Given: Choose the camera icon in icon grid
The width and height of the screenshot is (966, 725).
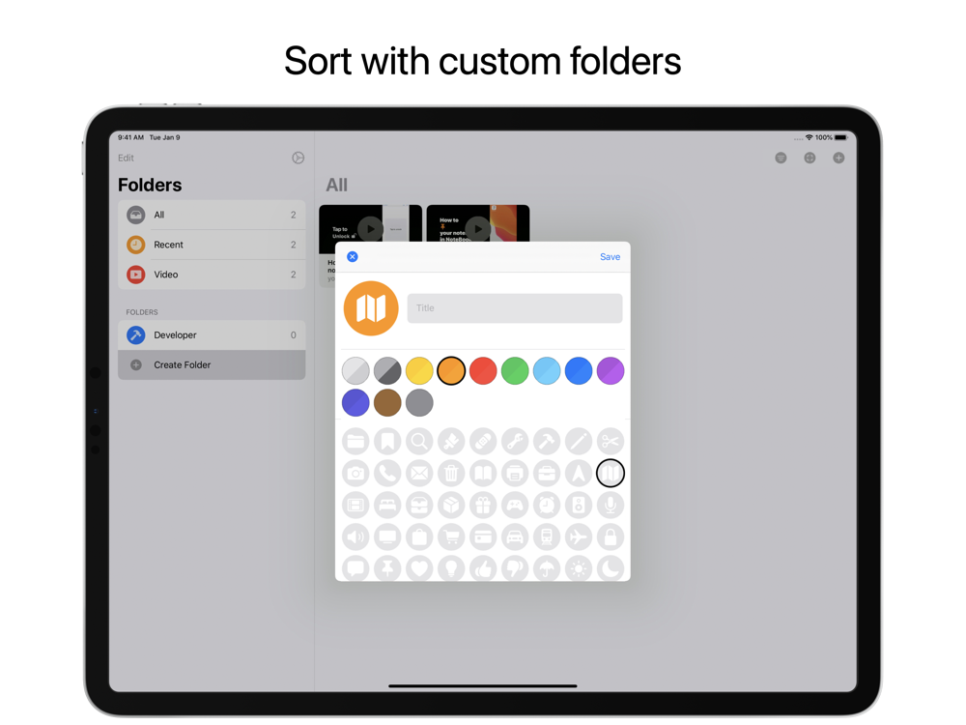Looking at the screenshot, I should [355, 474].
